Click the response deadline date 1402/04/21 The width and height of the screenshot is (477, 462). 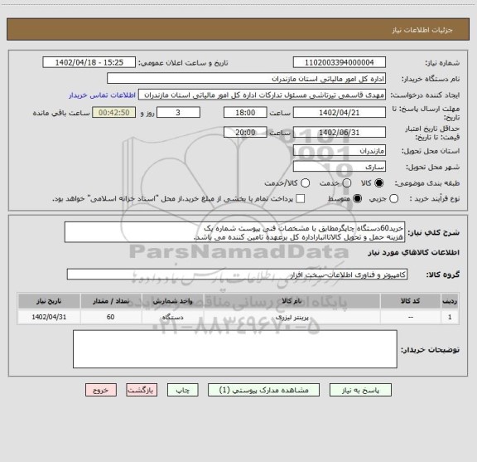[340, 113]
